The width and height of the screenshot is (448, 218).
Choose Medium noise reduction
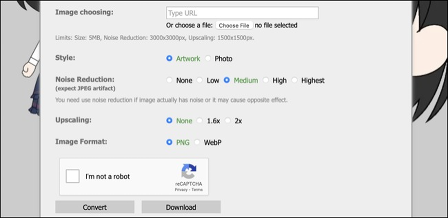click(x=227, y=81)
